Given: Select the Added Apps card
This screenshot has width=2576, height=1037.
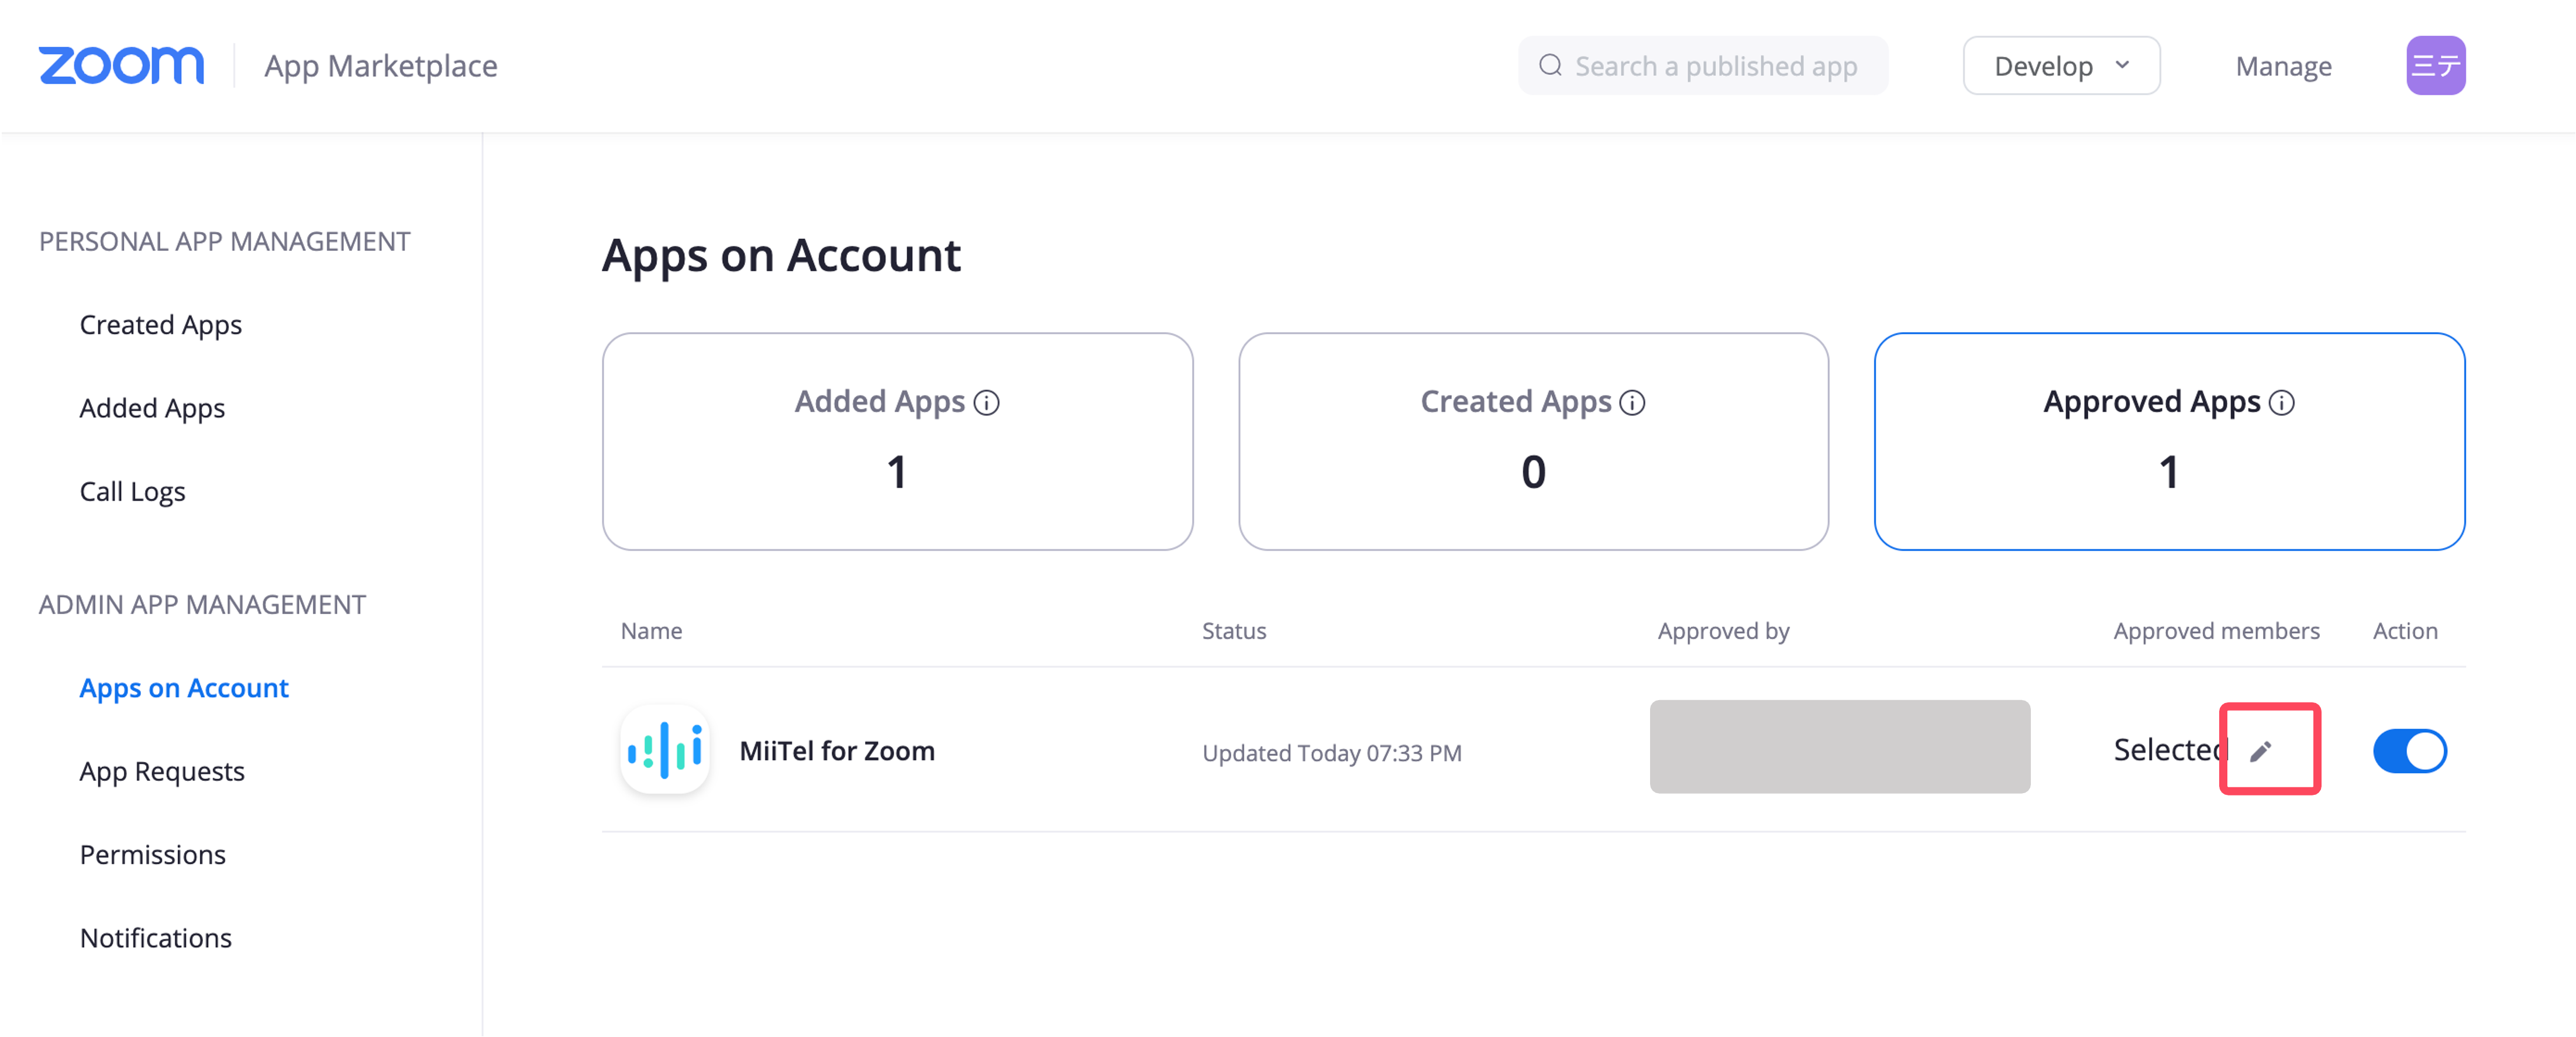Looking at the screenshot, I should coord(897,441).
